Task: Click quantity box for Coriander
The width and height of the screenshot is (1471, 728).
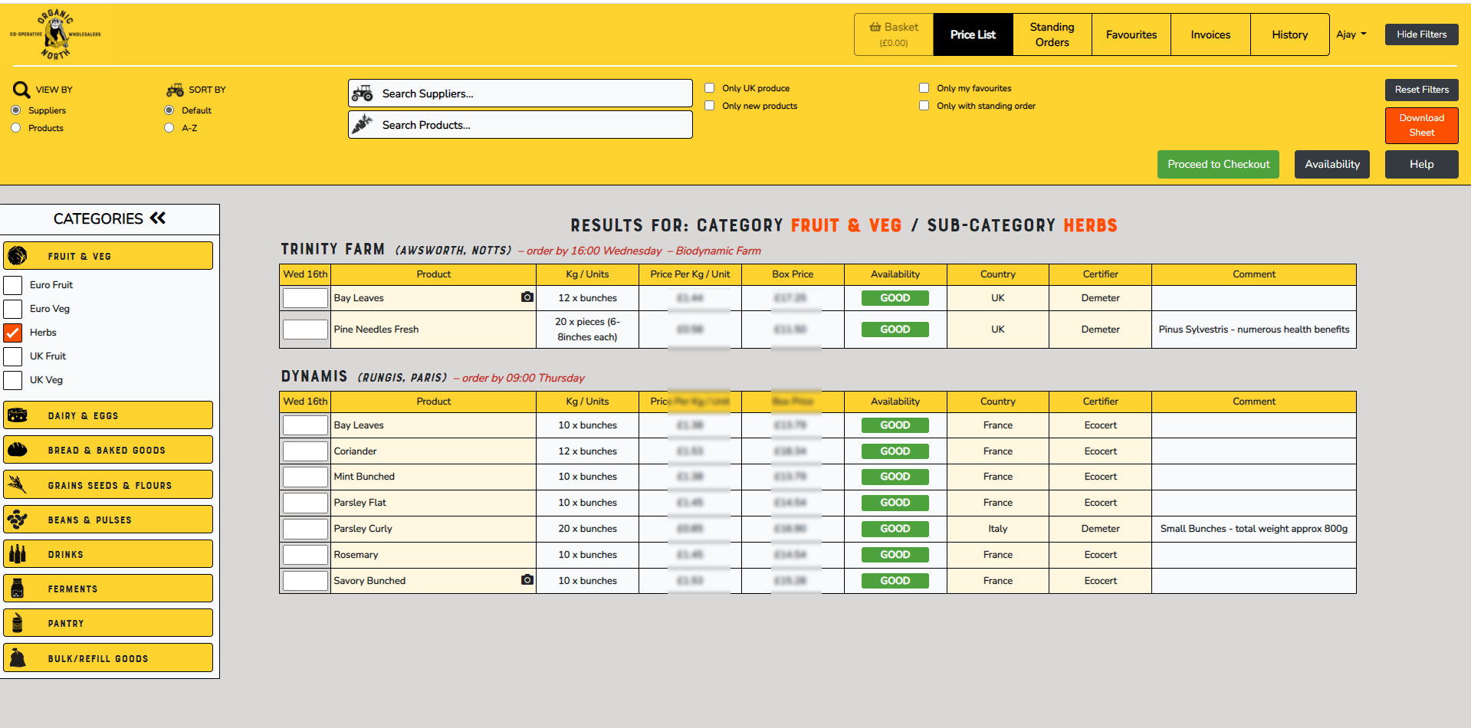Action: (x=305, y=451)
